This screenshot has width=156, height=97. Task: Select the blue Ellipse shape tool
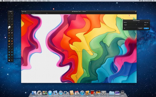click(9, 55)
